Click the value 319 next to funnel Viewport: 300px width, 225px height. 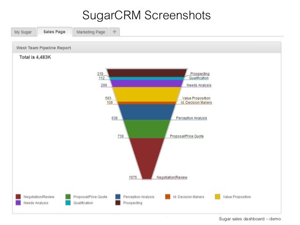[x=100, y=74]
